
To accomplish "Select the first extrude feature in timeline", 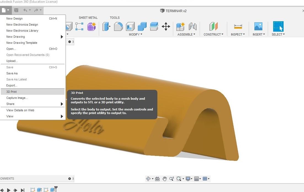I will coord(39,190).
